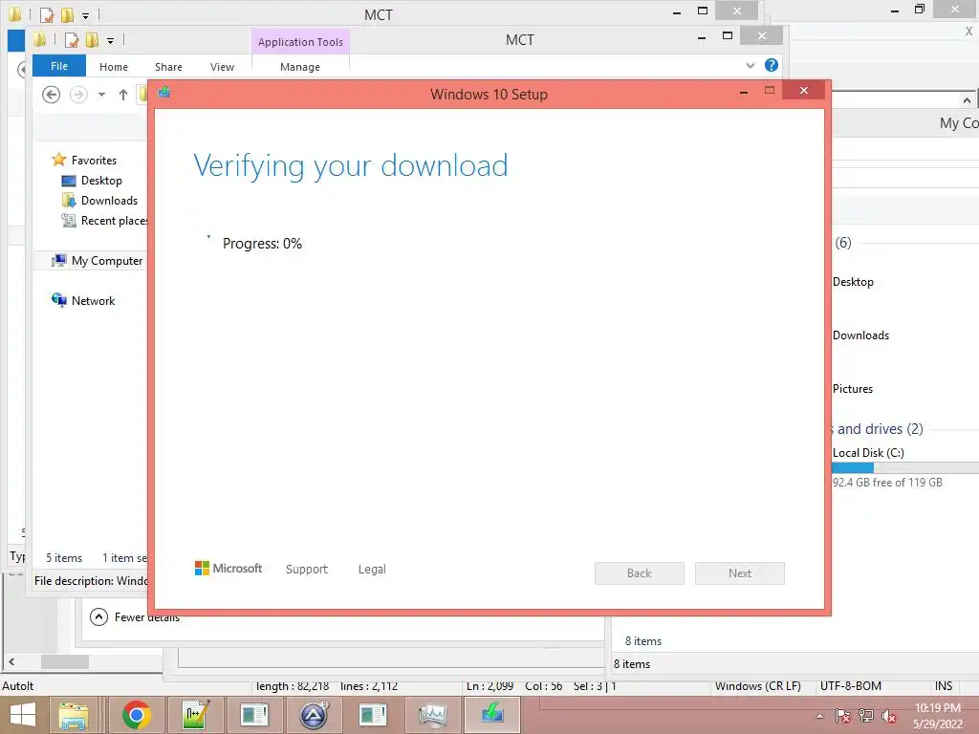Click 'length : 82,218' status bar entry
This screenshot has height=734, width=979.
coord(293,686)
